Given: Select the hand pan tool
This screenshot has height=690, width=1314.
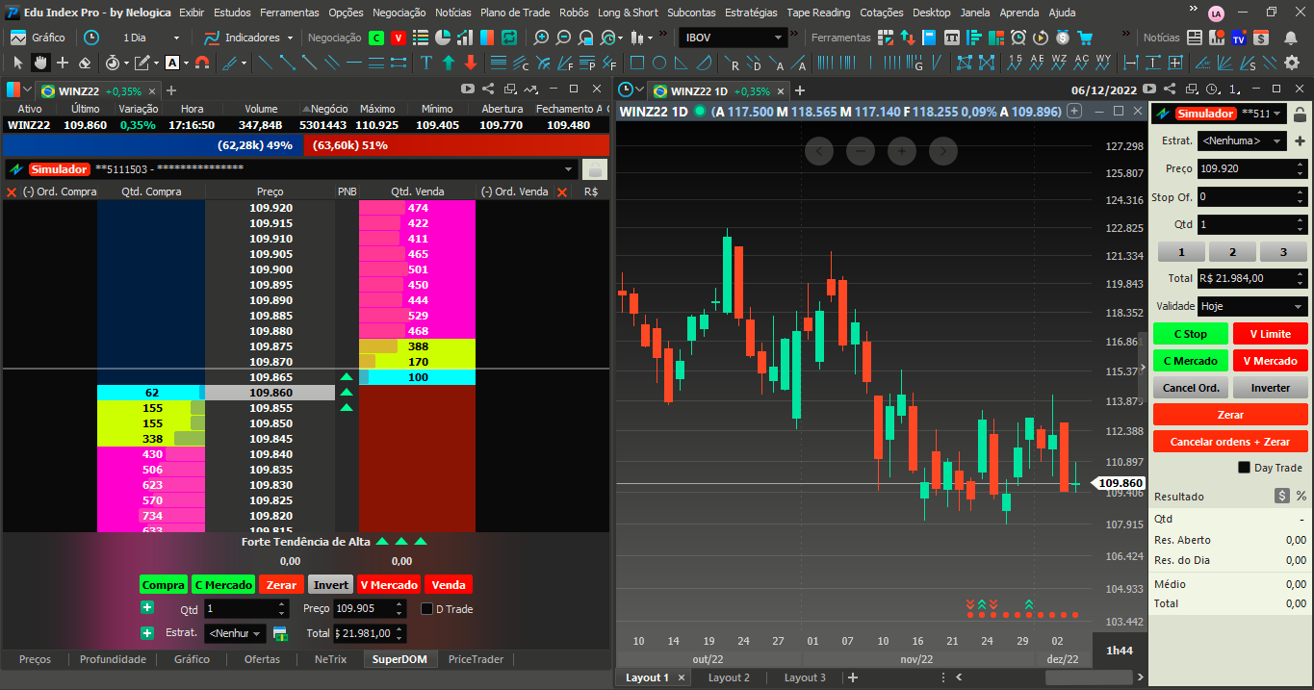Looking at the screenshot, I should pos(40,63).
